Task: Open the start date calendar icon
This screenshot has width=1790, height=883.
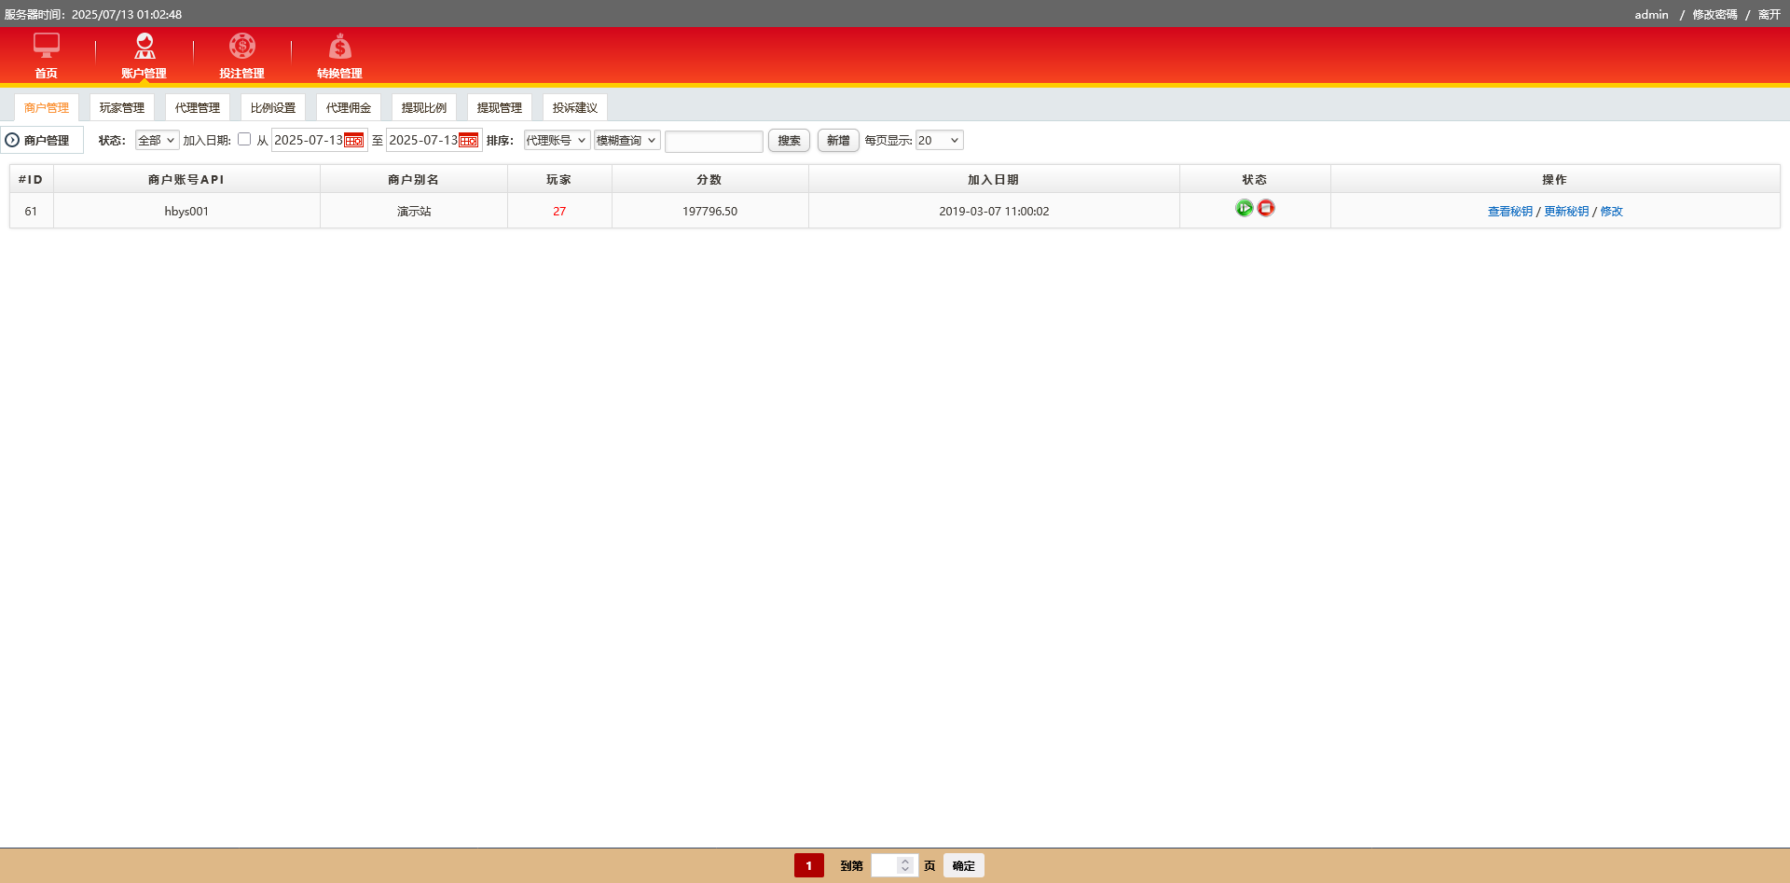Action: (354, 141)
